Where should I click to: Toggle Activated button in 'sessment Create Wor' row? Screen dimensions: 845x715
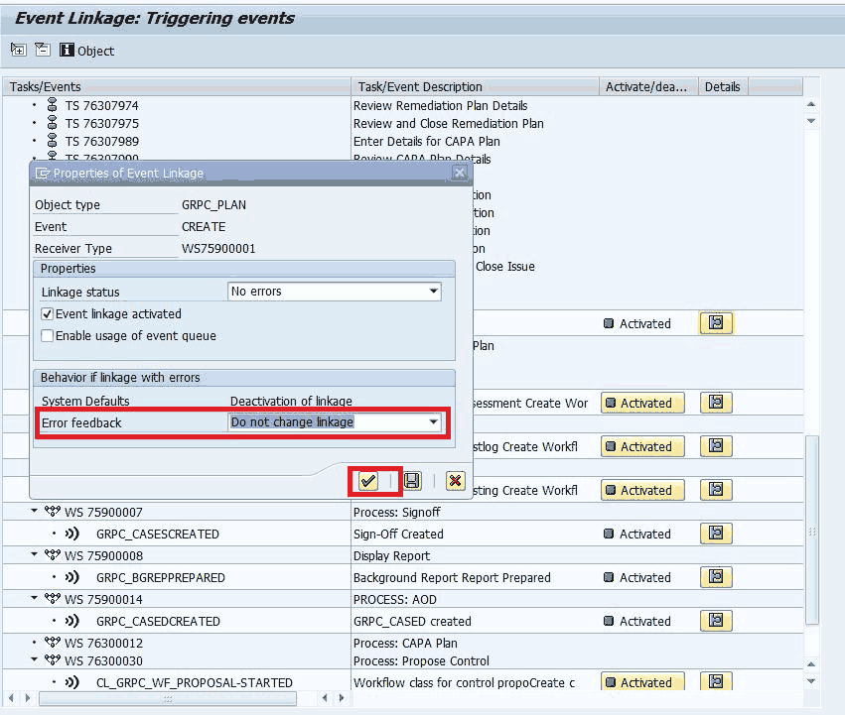tap(642, 403)
